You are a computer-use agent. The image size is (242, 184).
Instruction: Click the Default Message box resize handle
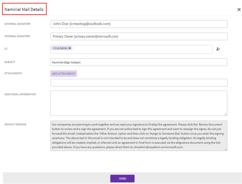pyautogui.click(x=226, y=149)
